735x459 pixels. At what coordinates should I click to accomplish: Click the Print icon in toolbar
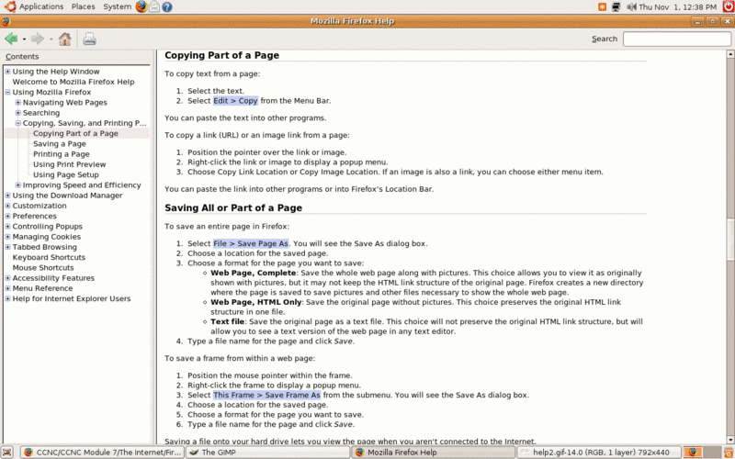tap(89, 39)
